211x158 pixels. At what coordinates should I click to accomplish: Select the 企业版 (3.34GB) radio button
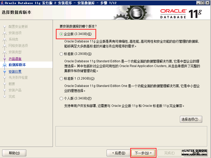[61, 34]
